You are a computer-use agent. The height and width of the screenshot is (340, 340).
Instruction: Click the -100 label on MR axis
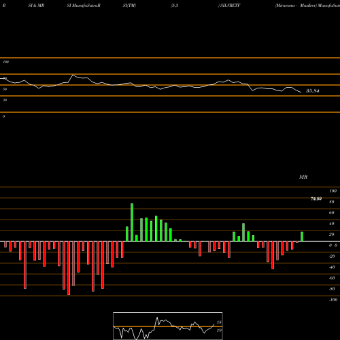pos(333,300)
